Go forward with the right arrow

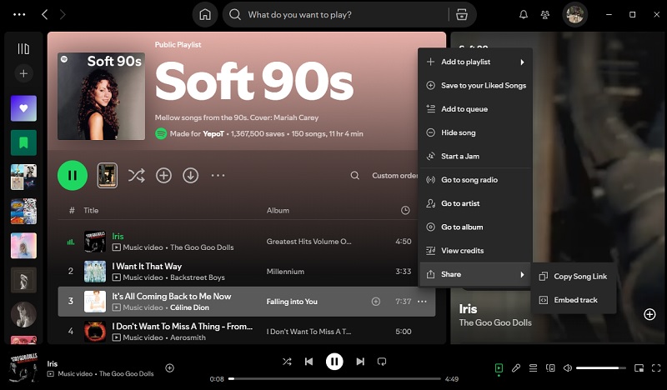pos(63,14)
